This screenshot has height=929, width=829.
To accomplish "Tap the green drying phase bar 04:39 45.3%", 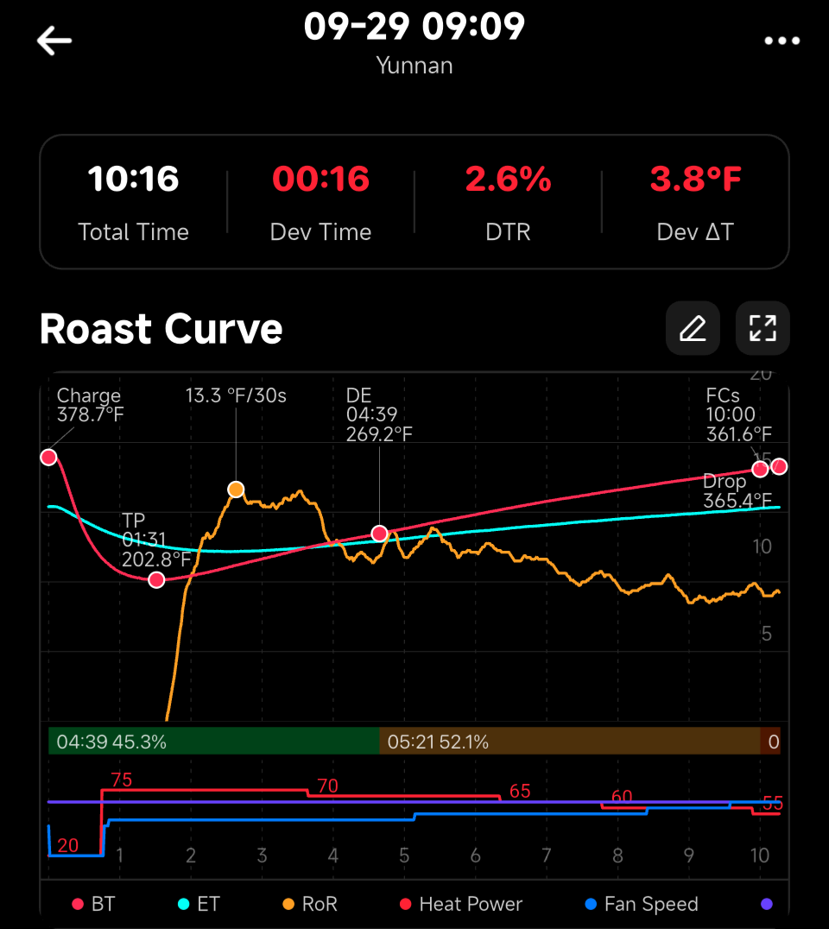I will pyautogui.click(x=214, y=741).
